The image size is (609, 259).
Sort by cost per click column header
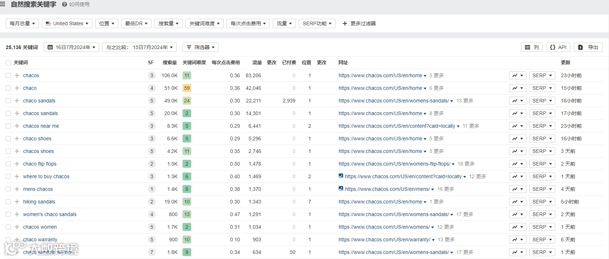pyautogui.click(x=225, y=63)
